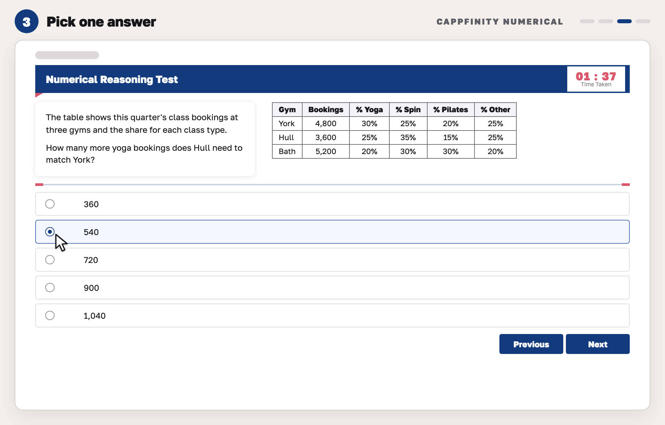Select the 540 answer radio button
Viewport: 665px width, 425px height.
coord(50,232)
